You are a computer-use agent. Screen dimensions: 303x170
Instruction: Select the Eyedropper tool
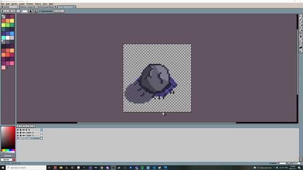pyautogui.click(x=301, y=26)
